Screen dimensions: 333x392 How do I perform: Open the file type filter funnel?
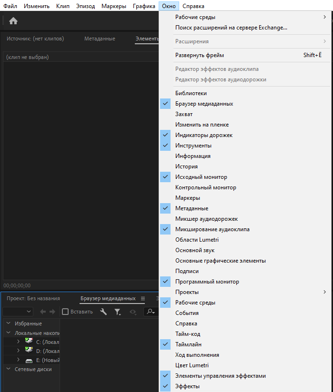(117, 312)
